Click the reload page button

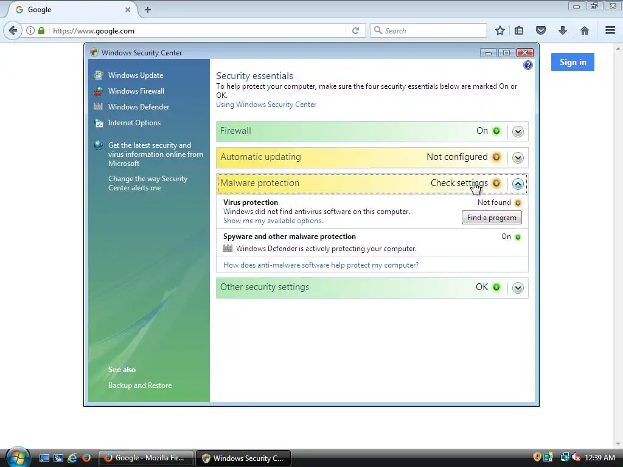pos(355,30)
